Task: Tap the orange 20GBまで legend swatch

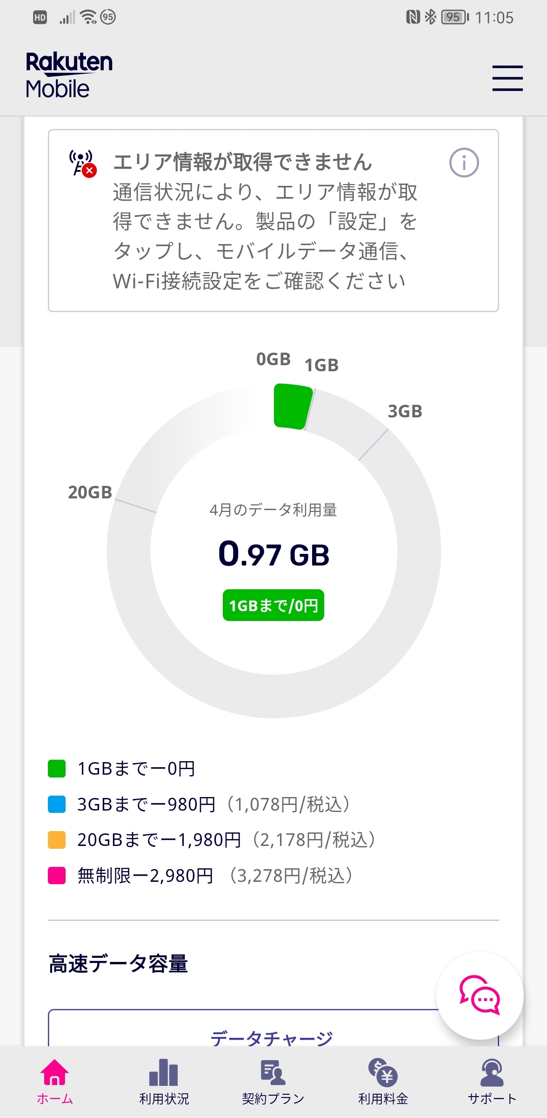Action: (57, 840)
